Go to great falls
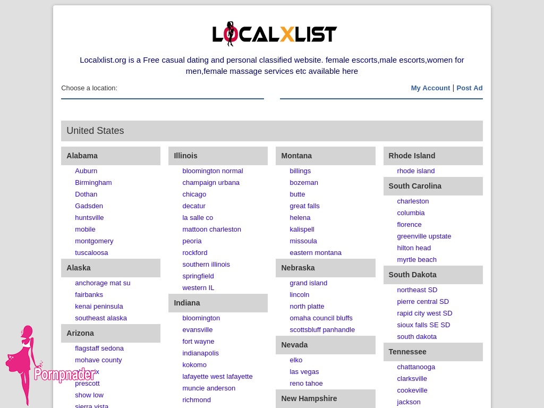The height and width of the screenshot is (408, 544). [304, 206]
